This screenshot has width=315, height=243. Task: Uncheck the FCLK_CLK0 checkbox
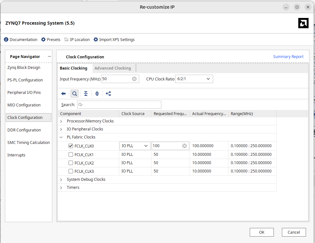click(x=71, y=146)
